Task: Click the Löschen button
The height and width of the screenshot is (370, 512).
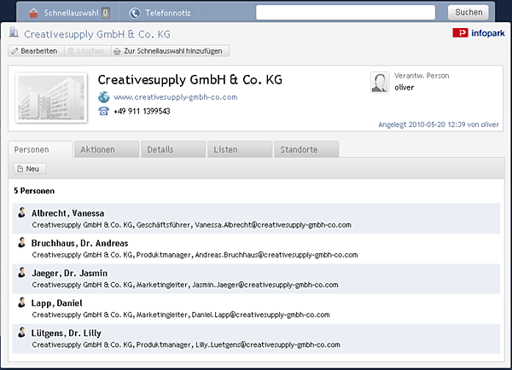Action: pos(87,51)
